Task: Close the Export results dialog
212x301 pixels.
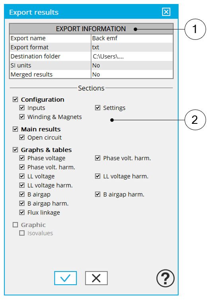Action: click(166, 12)
